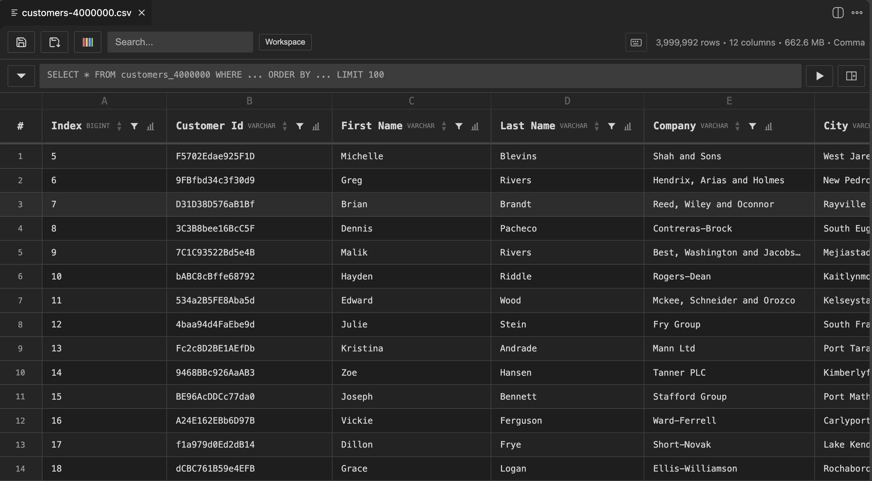
Task: Select first name cell Kristina
Action: point(411,348)
